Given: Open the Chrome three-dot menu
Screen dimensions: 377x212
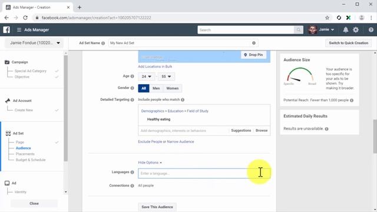Looking at the screenshot, I should [371, 18].
